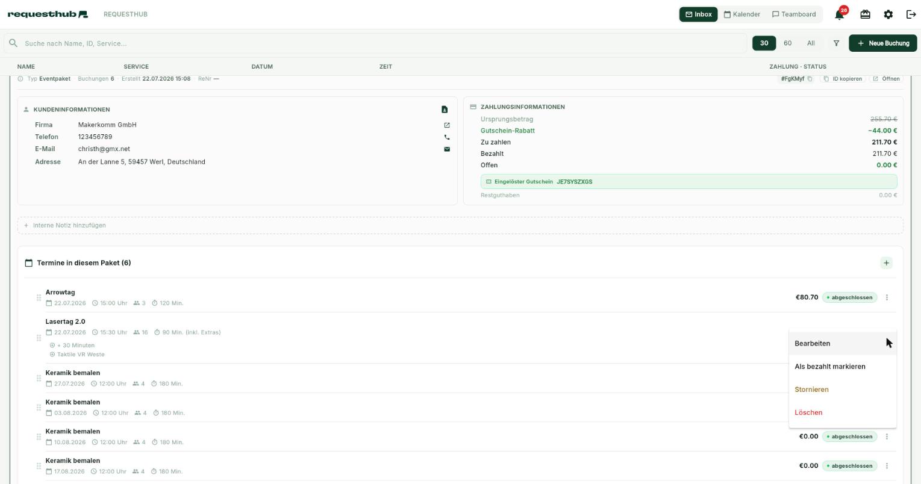
Task: Click the email envelope icon beside E-Mail
Action: pyautogui.click(x=447, y=149)
